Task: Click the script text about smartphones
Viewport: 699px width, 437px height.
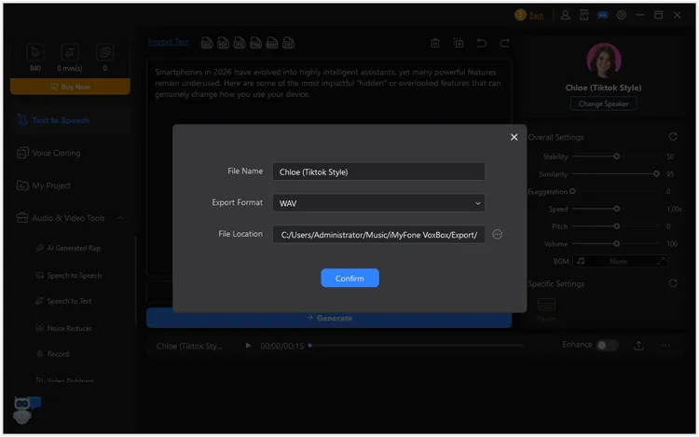Action: tap(328, 83)
